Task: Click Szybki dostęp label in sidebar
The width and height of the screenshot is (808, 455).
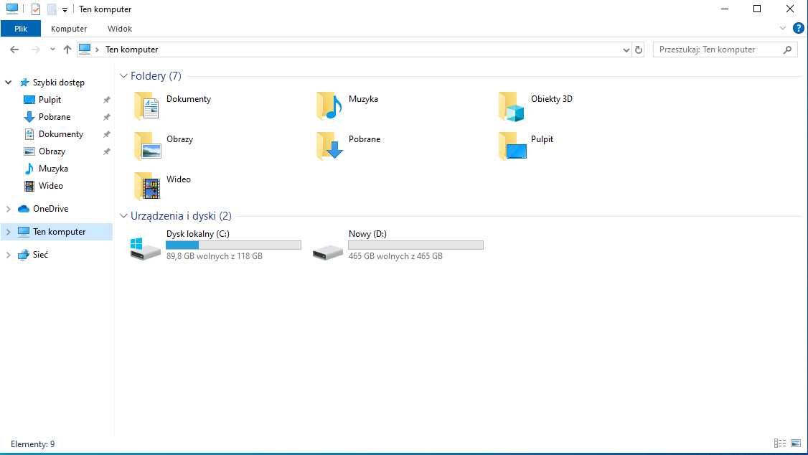Action: tap(58, 83)
